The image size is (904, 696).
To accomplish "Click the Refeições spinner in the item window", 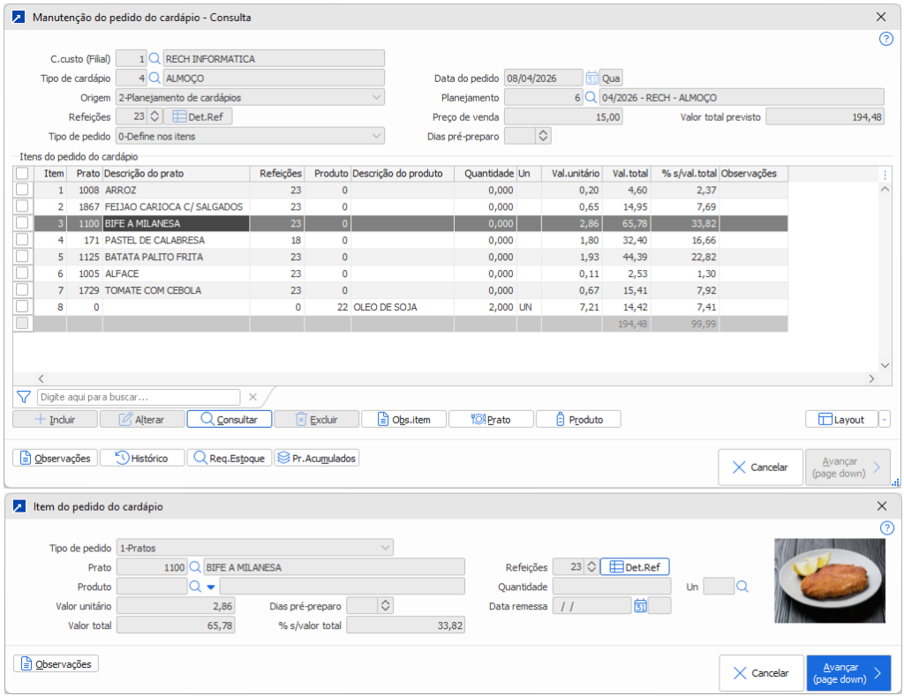I will (x=591, y=567).
